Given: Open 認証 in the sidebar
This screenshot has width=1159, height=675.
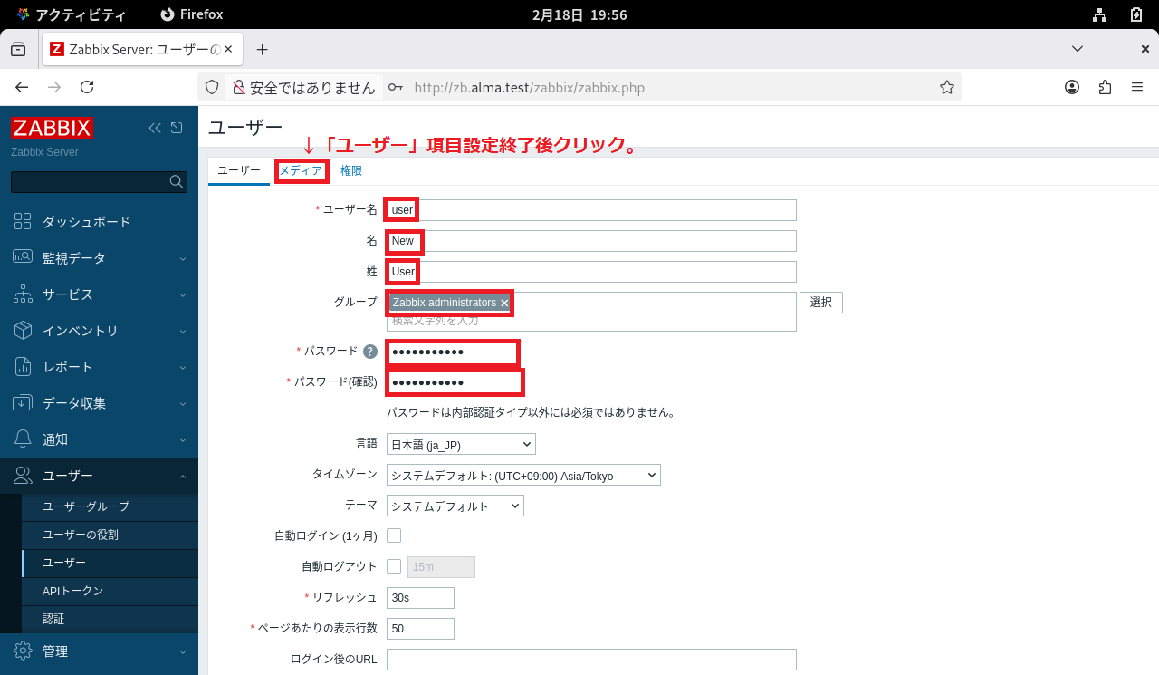Looking at the screenshot, I should point(53,619).
